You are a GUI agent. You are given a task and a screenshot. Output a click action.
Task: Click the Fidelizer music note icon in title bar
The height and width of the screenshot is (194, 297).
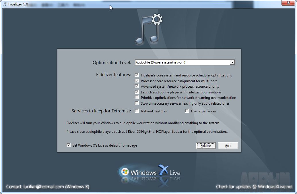pyautogui.click(x=5, y=4)
